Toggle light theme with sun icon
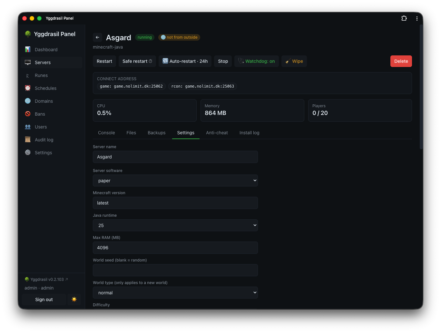The image size is (441, 333). click(74, 300)
